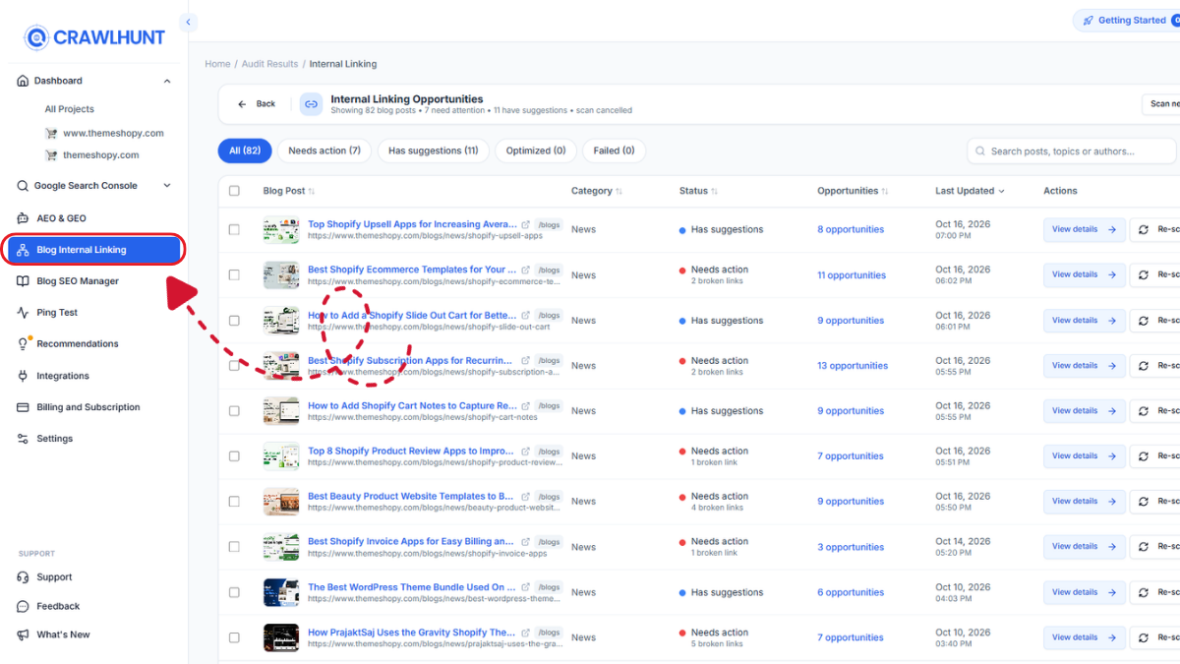Click the Billing and Subscription card icon
The image size is (1180, 664).
pos(23,407)
